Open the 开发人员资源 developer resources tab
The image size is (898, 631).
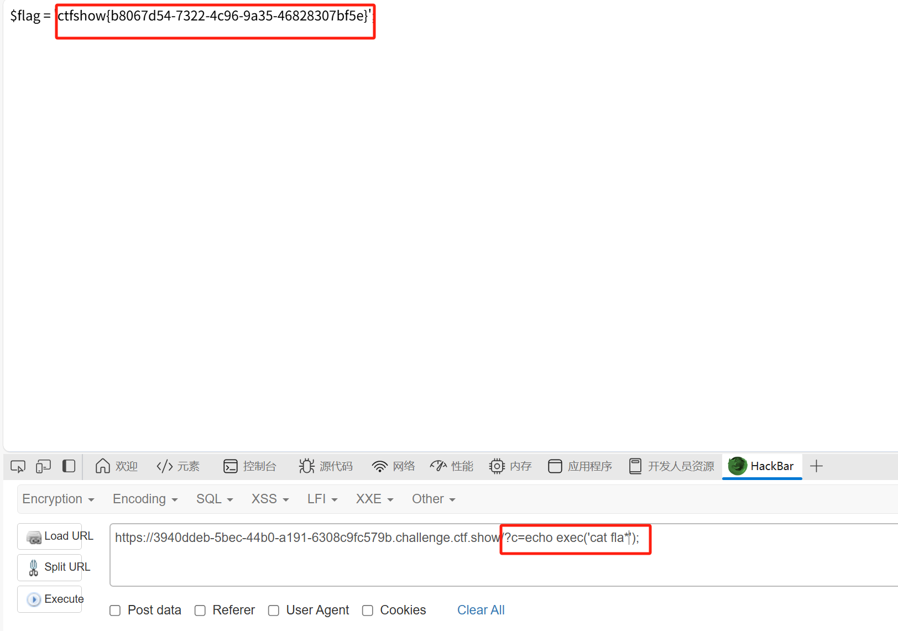(x=672, y=466)
